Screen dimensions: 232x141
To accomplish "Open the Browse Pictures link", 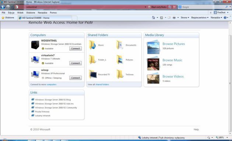I will pyautogui.click(x=173, y=44).
